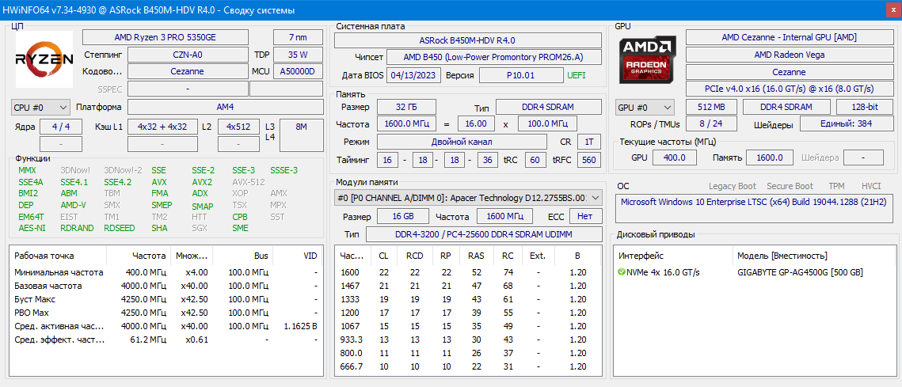Click the ASRock B450M-HDV R4.0 motherboard field
This screenshot has height=387, width=902.
pyautogui.click(x=467, y=40)
